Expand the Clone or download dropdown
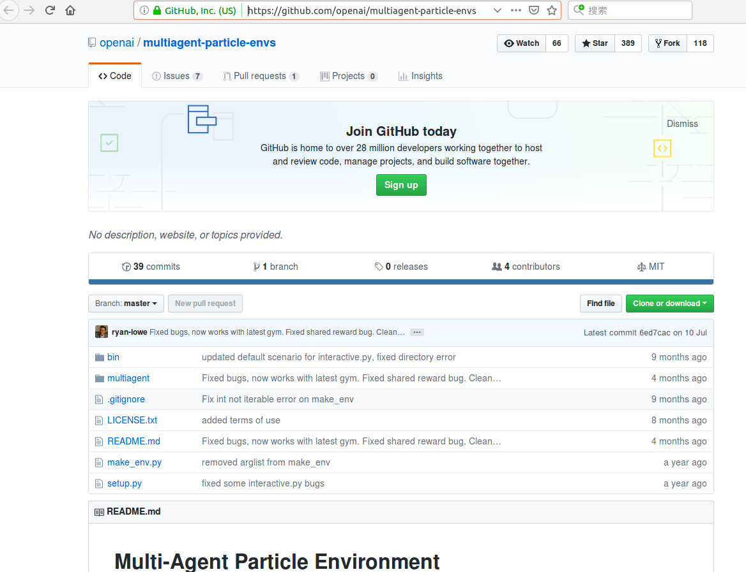This screenshot has height=572, width=746. [x=669, y=304]
